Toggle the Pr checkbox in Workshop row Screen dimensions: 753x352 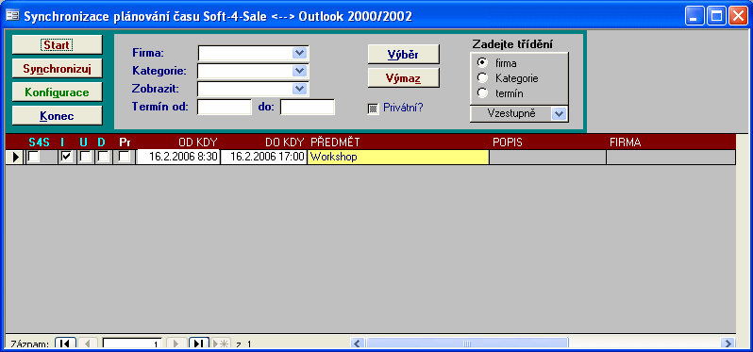click(125, 157)
